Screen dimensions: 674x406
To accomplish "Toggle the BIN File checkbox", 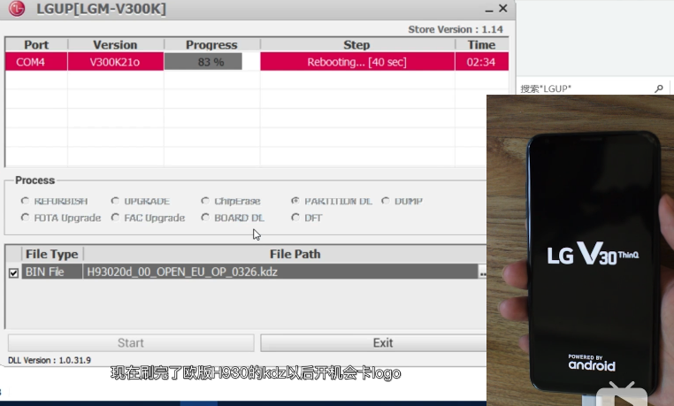I will [13, 272].
